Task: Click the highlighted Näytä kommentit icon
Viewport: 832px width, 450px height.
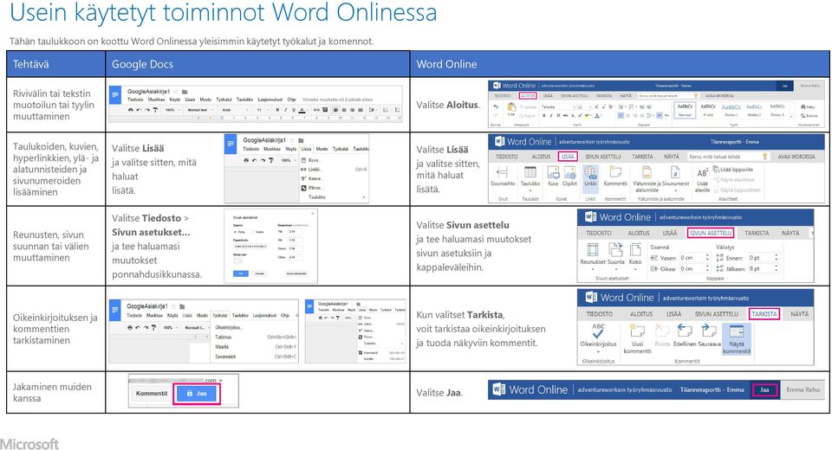Action: (736, 331)
